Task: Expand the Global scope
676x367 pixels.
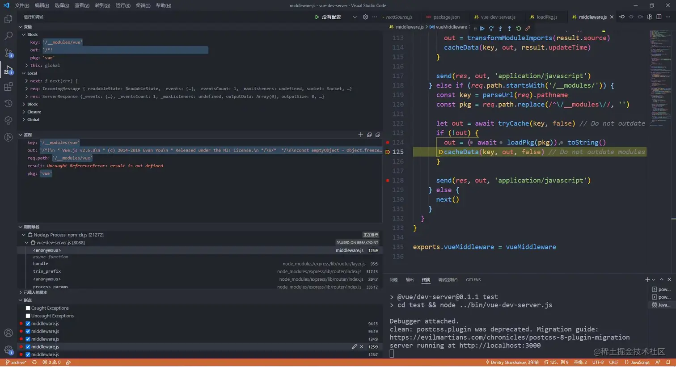Action: pos(24,119)
